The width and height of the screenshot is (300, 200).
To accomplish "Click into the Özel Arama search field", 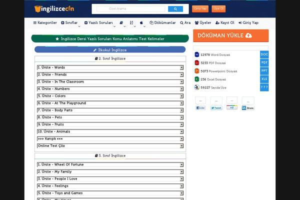I will 131,9.
